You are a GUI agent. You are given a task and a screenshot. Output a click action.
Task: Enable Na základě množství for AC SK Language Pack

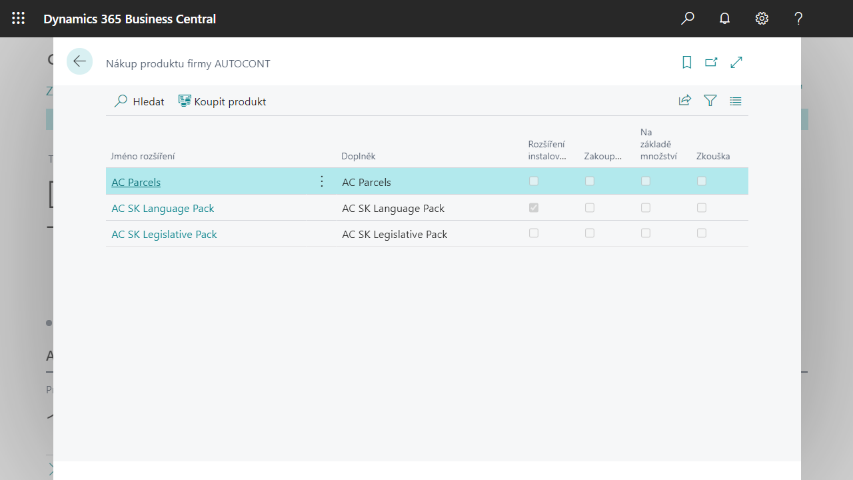(645, 207)
